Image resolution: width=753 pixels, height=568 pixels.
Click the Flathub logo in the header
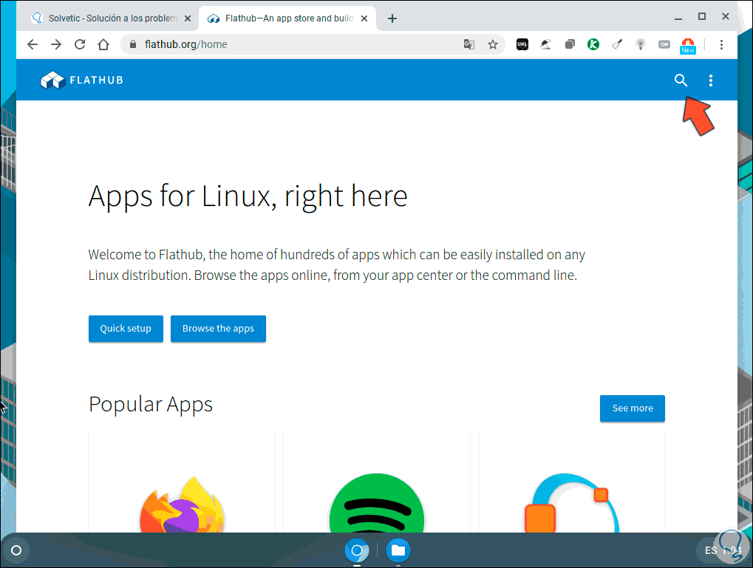(x=81, y=81)
